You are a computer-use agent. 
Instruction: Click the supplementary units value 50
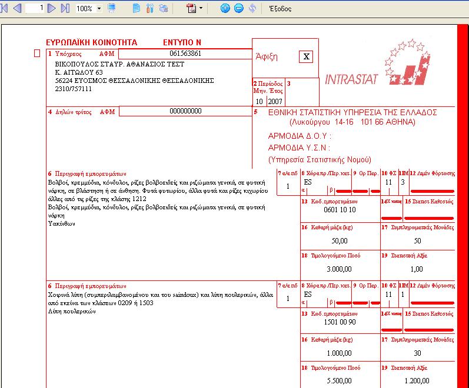[x=417, y=241]
